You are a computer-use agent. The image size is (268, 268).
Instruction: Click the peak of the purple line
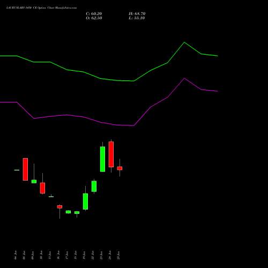(x=184, y=78)
